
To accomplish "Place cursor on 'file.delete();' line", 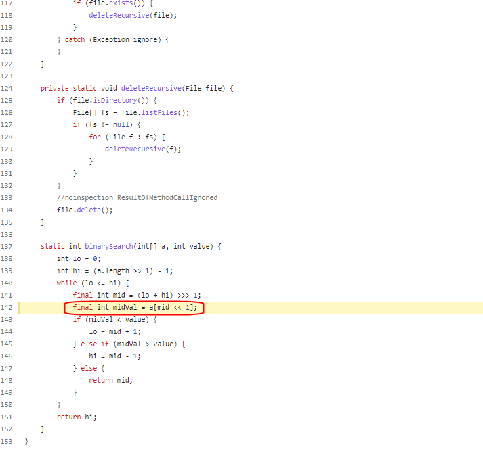I will pyautogui.click(x=85, y=210).
